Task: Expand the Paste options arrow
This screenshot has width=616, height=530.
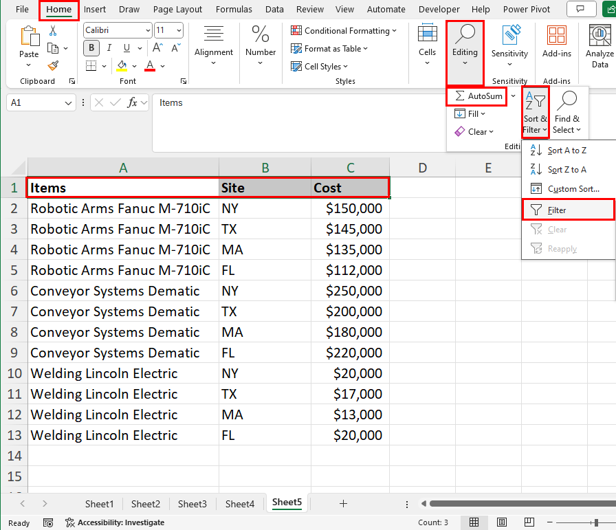Action: tap(29, 65)
